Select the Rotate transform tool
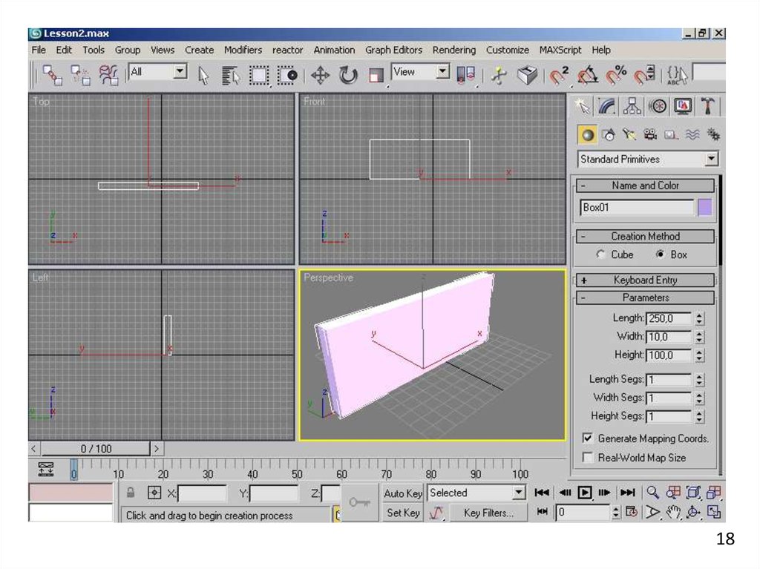This screenshot has height=569, width=760. (x=348, y=75)
